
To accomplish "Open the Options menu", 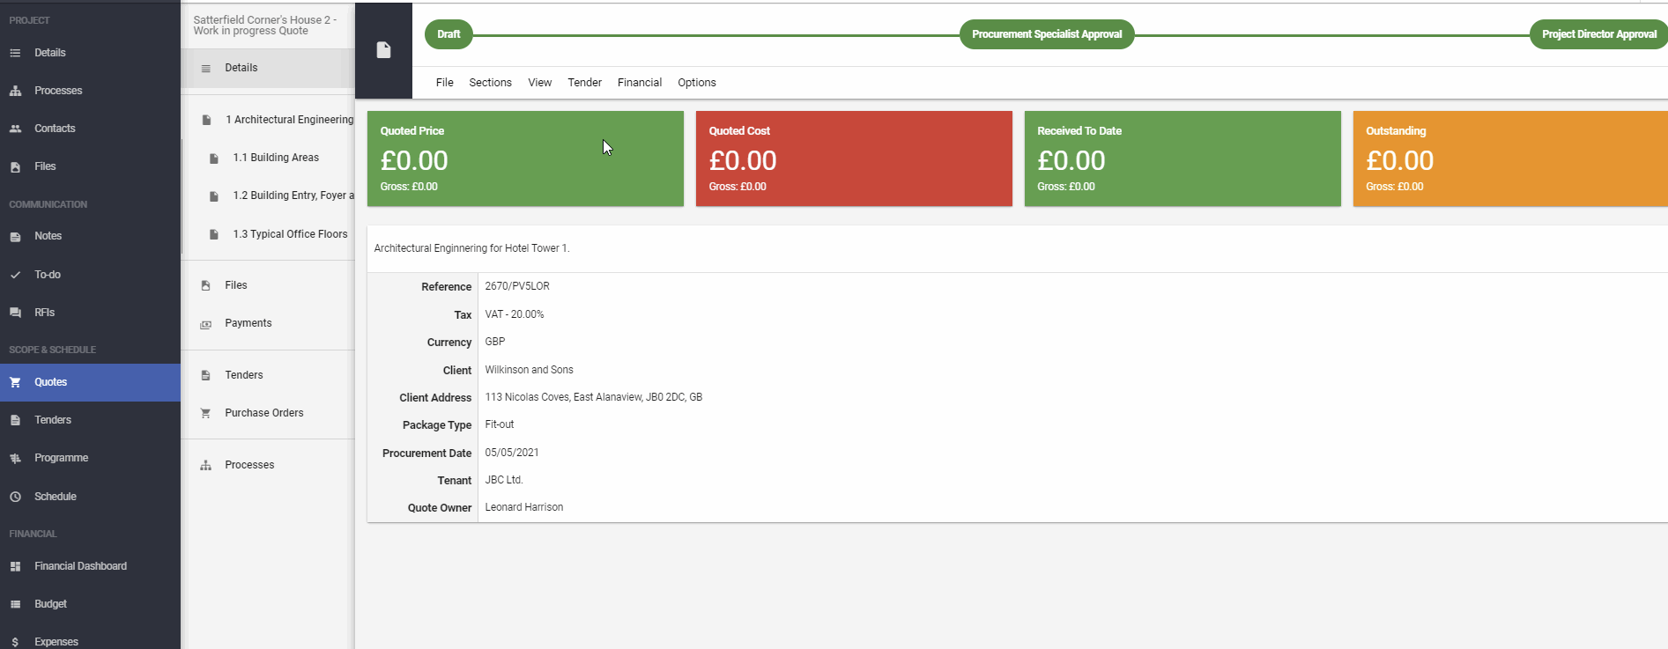I will pos(696,83).
